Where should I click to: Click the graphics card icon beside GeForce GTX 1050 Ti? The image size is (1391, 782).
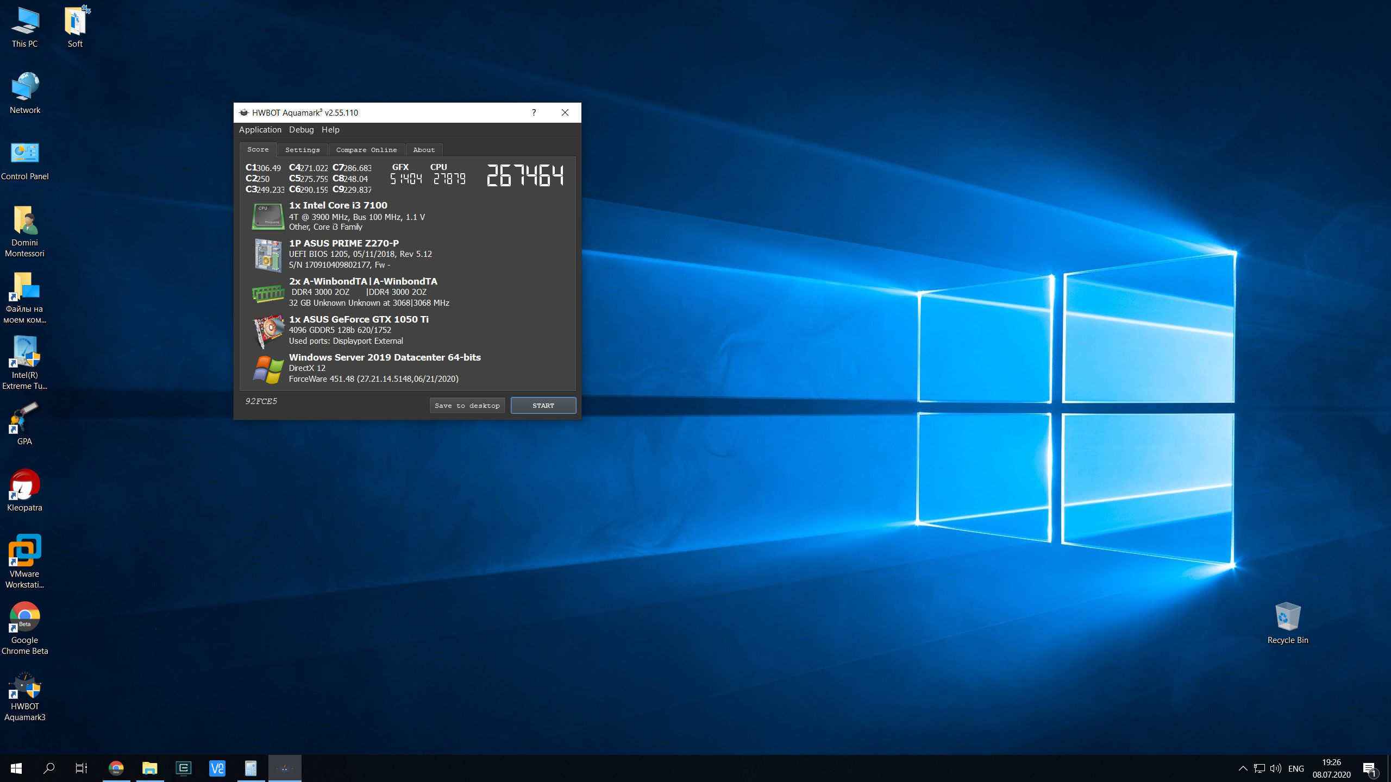tap(268, 331)
